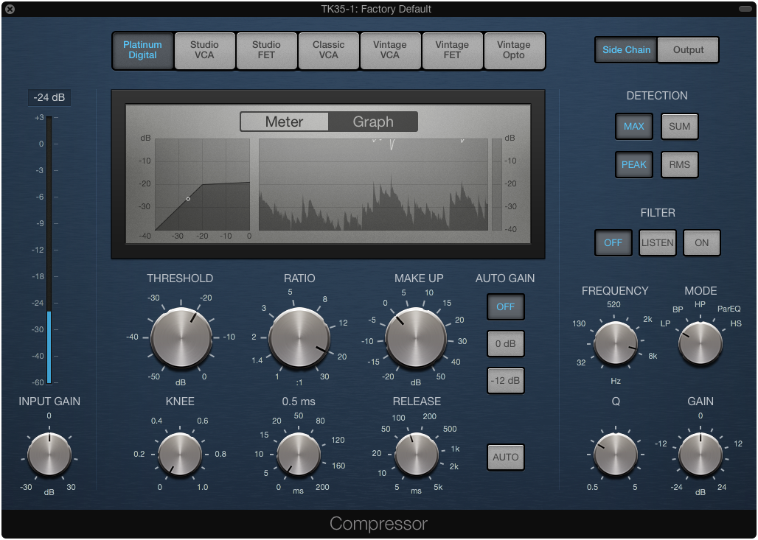The image size is (758, 540).
Task: Set Auto Gain to OFF
Action: 506,306
